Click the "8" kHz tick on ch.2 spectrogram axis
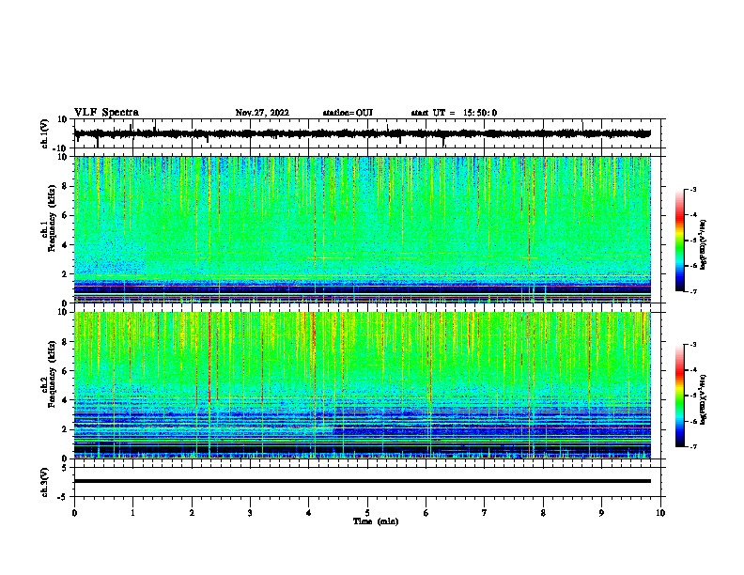 (65, 342)
